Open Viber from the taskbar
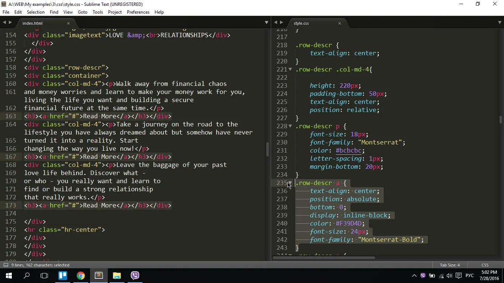 135,276
